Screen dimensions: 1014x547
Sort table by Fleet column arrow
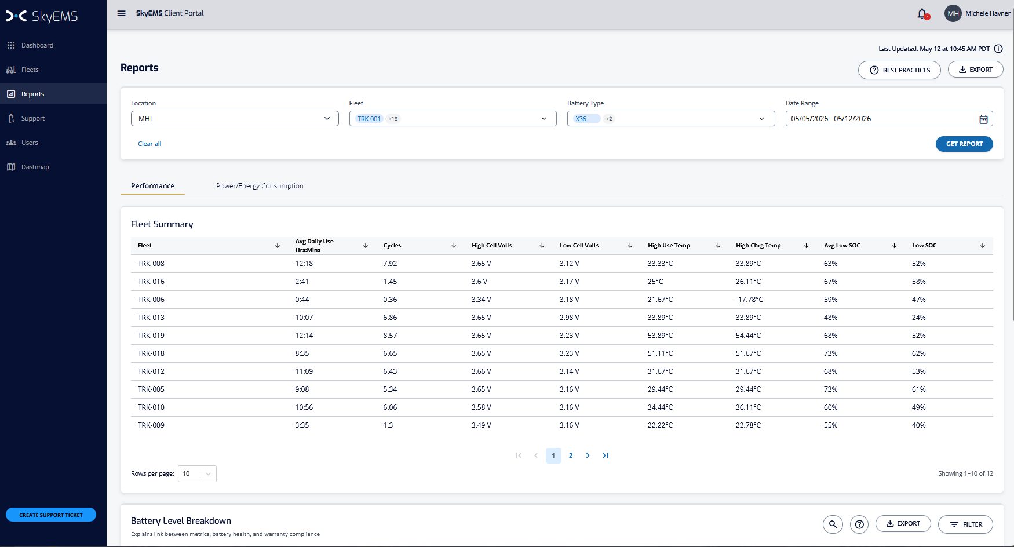click(x=278, y=246)
